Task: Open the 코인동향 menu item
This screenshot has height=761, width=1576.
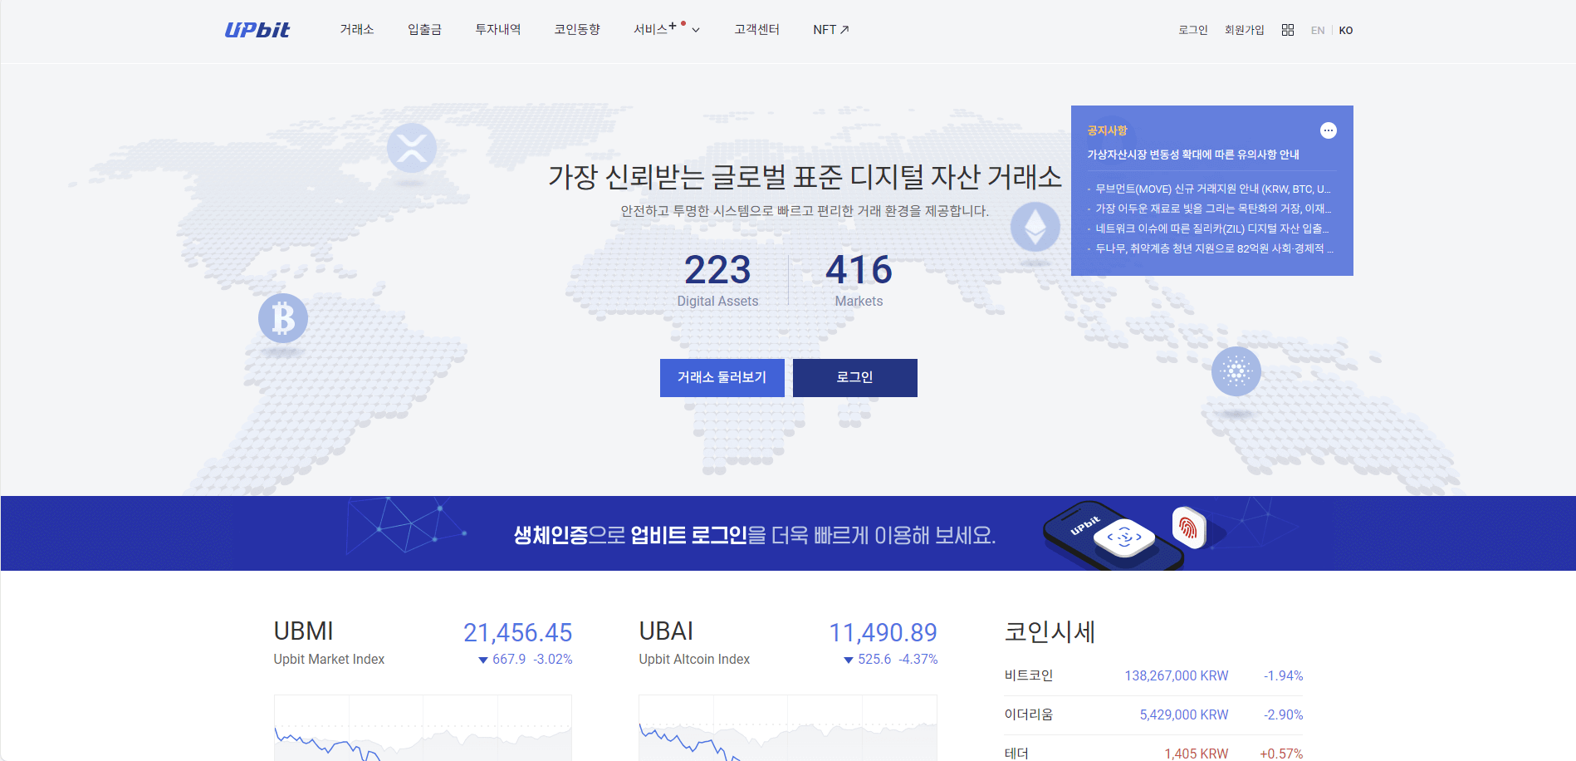Action: click(577, 29)
